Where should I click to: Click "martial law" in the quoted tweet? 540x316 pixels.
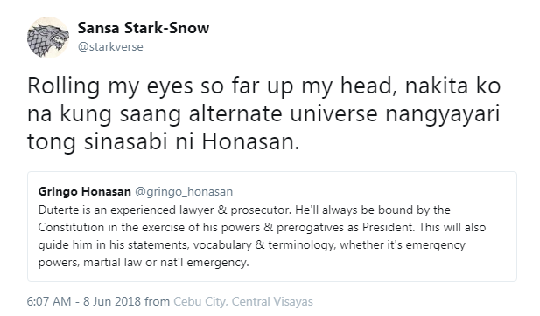(x=113, y=263)
